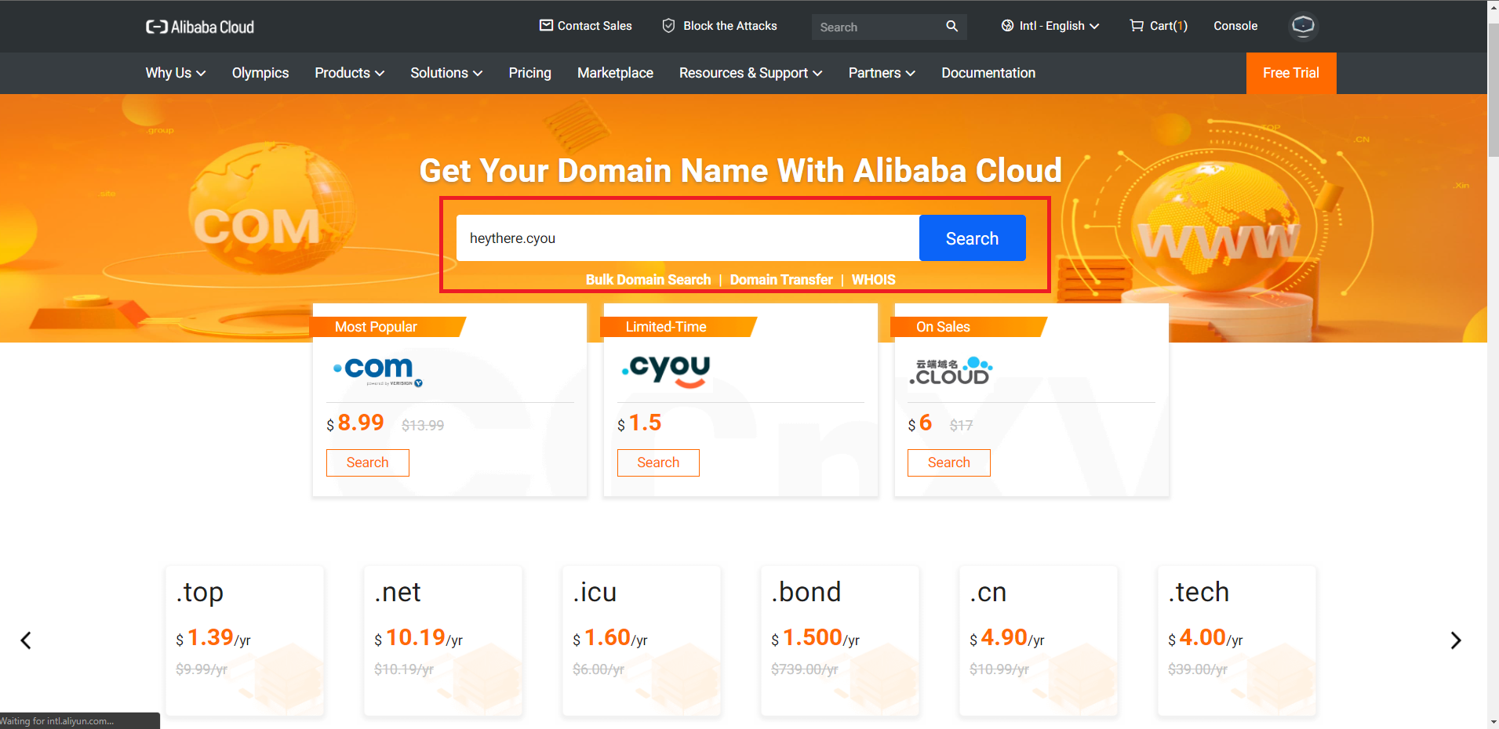
Task: Click the .CLOUD domain logo
Action: click(x=951, y=371)
